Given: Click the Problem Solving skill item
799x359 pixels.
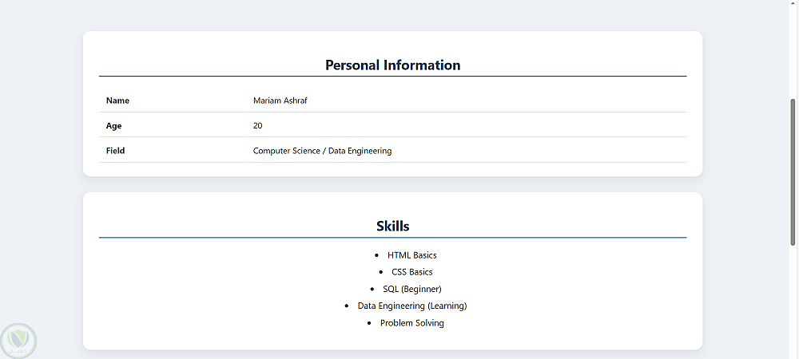Looking at the screenshot, I should [x=411, y=323].
